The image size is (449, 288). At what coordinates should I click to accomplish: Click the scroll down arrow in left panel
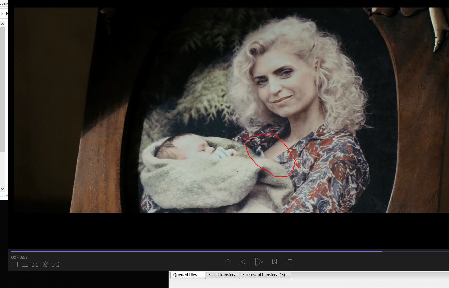(x=2, y=189)
